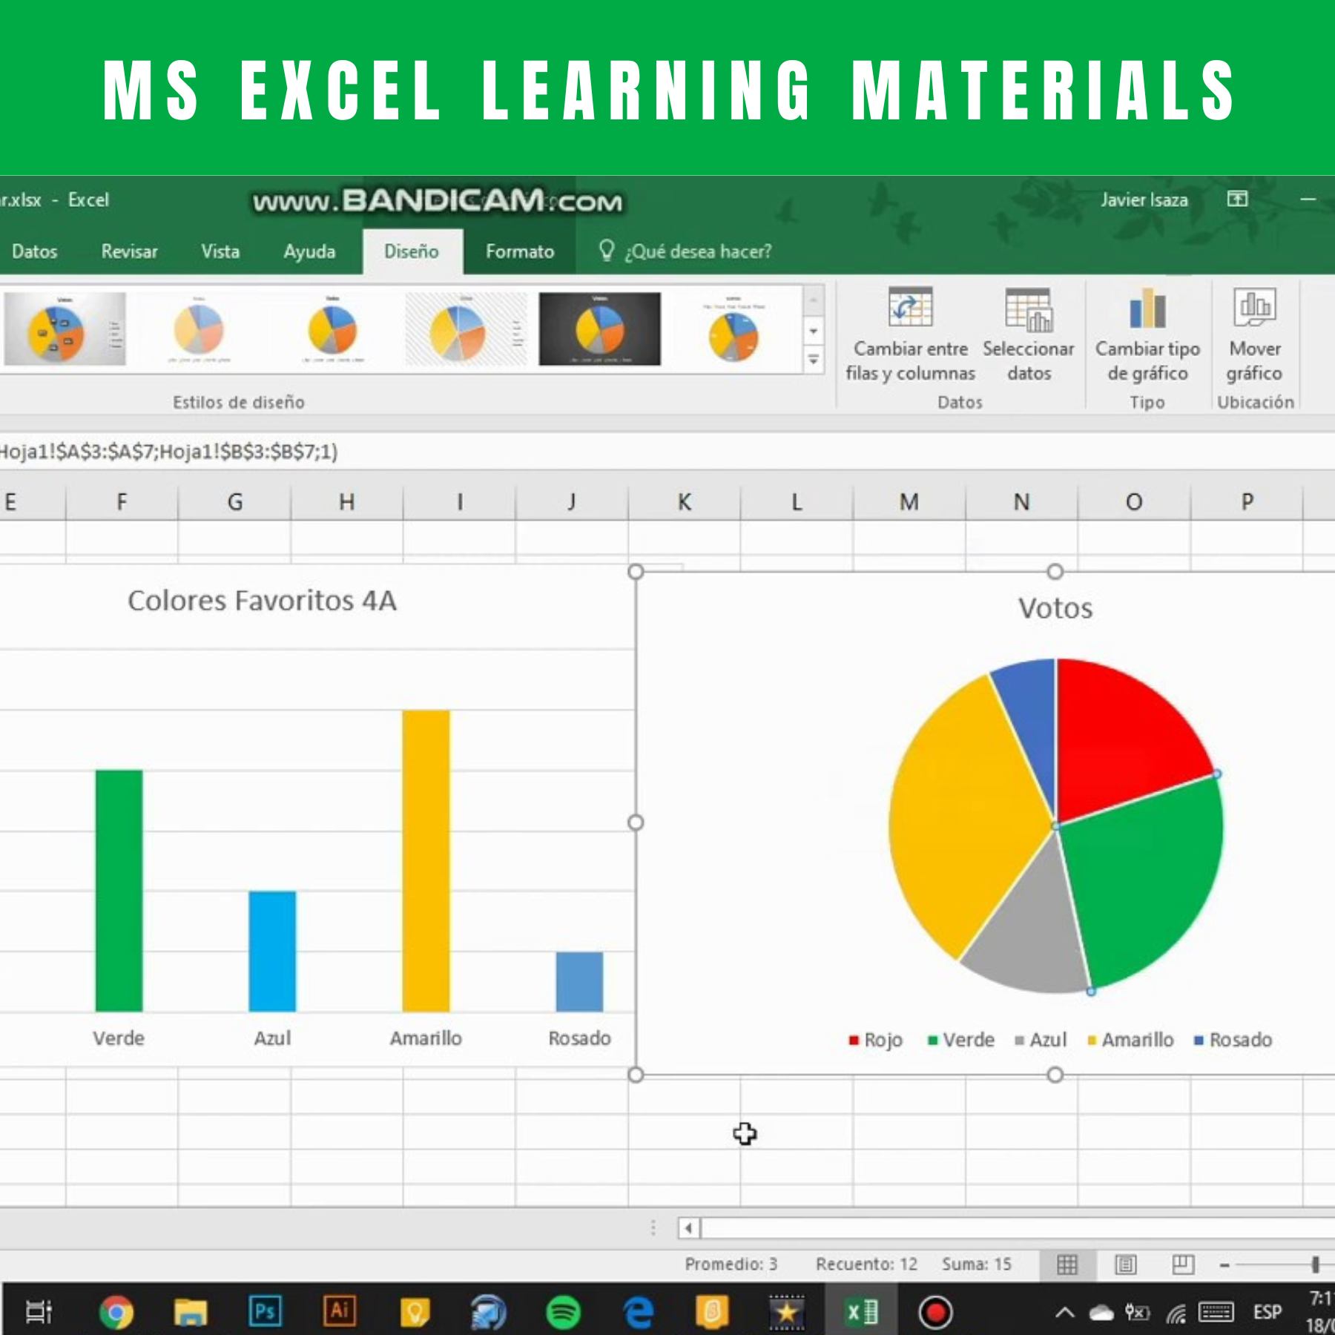
Task: Click the Amarillo legend entry
Action: point(1130,1040)
